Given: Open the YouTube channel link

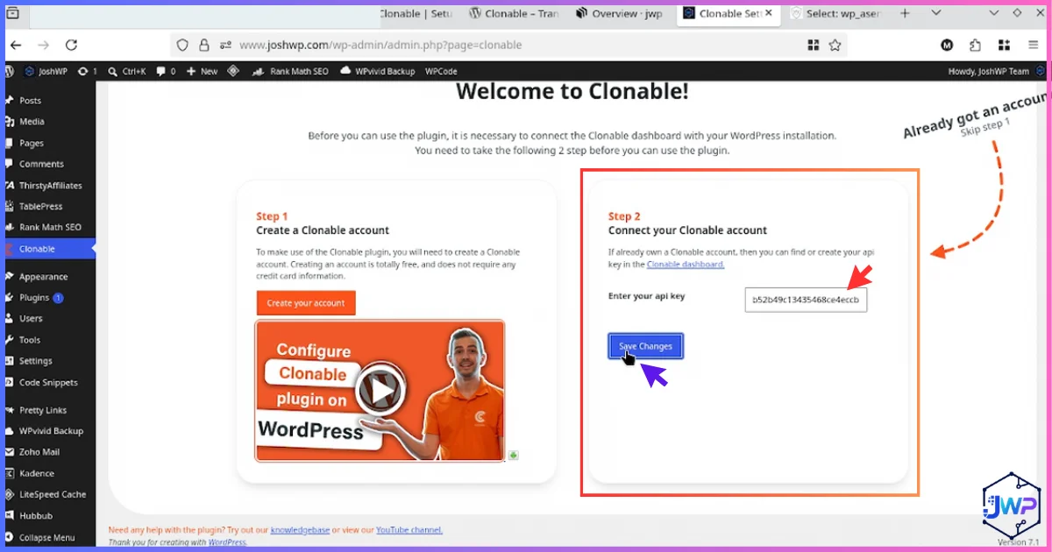Looking at the screenshot, I should 409,530.
